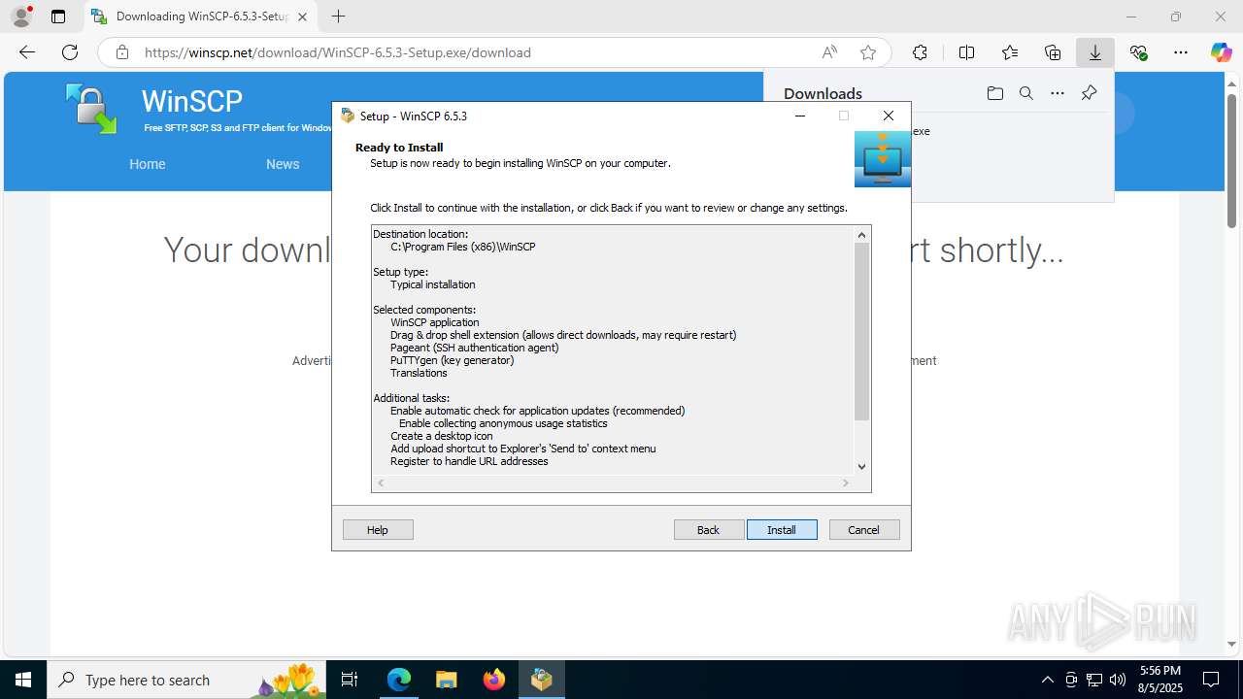This screenshot has width=1243, height=699.
Task: Open Microsoft Edge from taskbar
Action: [x=399, y=680]
